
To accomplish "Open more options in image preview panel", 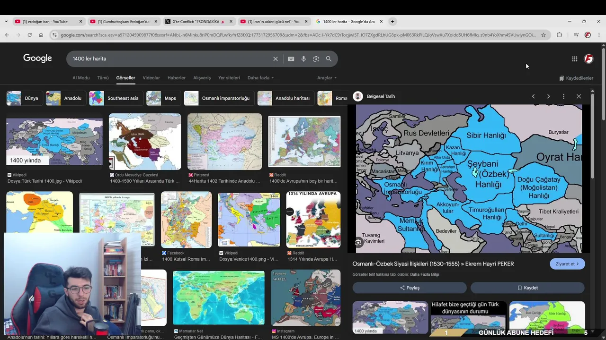I will [x=563, y=96].
